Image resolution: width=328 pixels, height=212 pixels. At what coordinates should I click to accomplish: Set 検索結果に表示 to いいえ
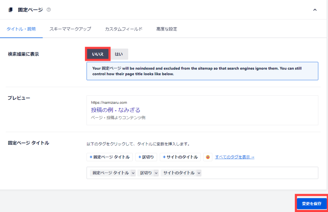click(x=98, y=54)
